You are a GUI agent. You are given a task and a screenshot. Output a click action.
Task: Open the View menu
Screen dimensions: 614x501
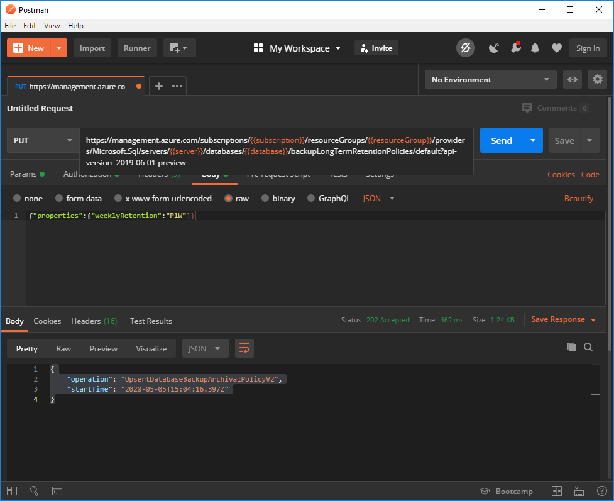point(52,26)
